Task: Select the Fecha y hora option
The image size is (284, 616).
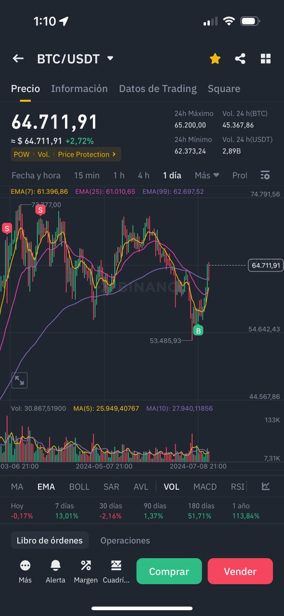Action: coord(36,176)
